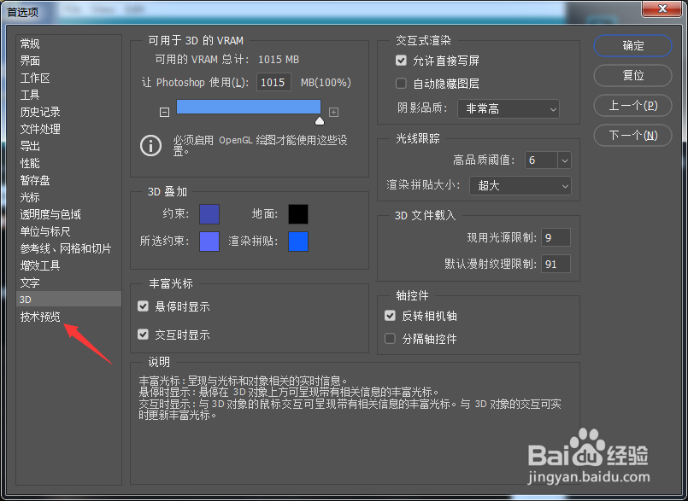The height and width of the screenshot is (501, 688).
Task: Click the 默认漫射纹理限制 input field
Action: click(556, 264)
